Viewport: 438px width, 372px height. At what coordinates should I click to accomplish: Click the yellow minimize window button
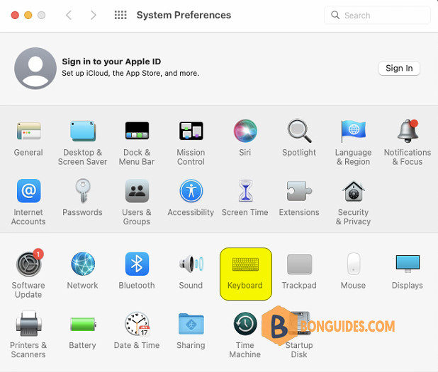point(28,15)
